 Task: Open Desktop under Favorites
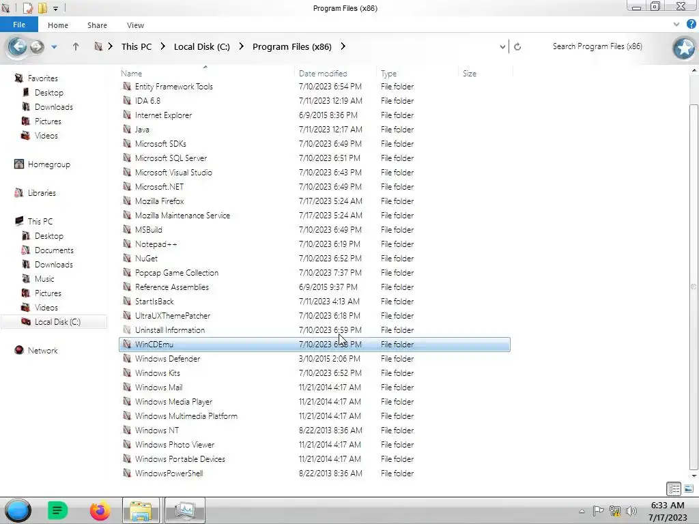point(49,92)
